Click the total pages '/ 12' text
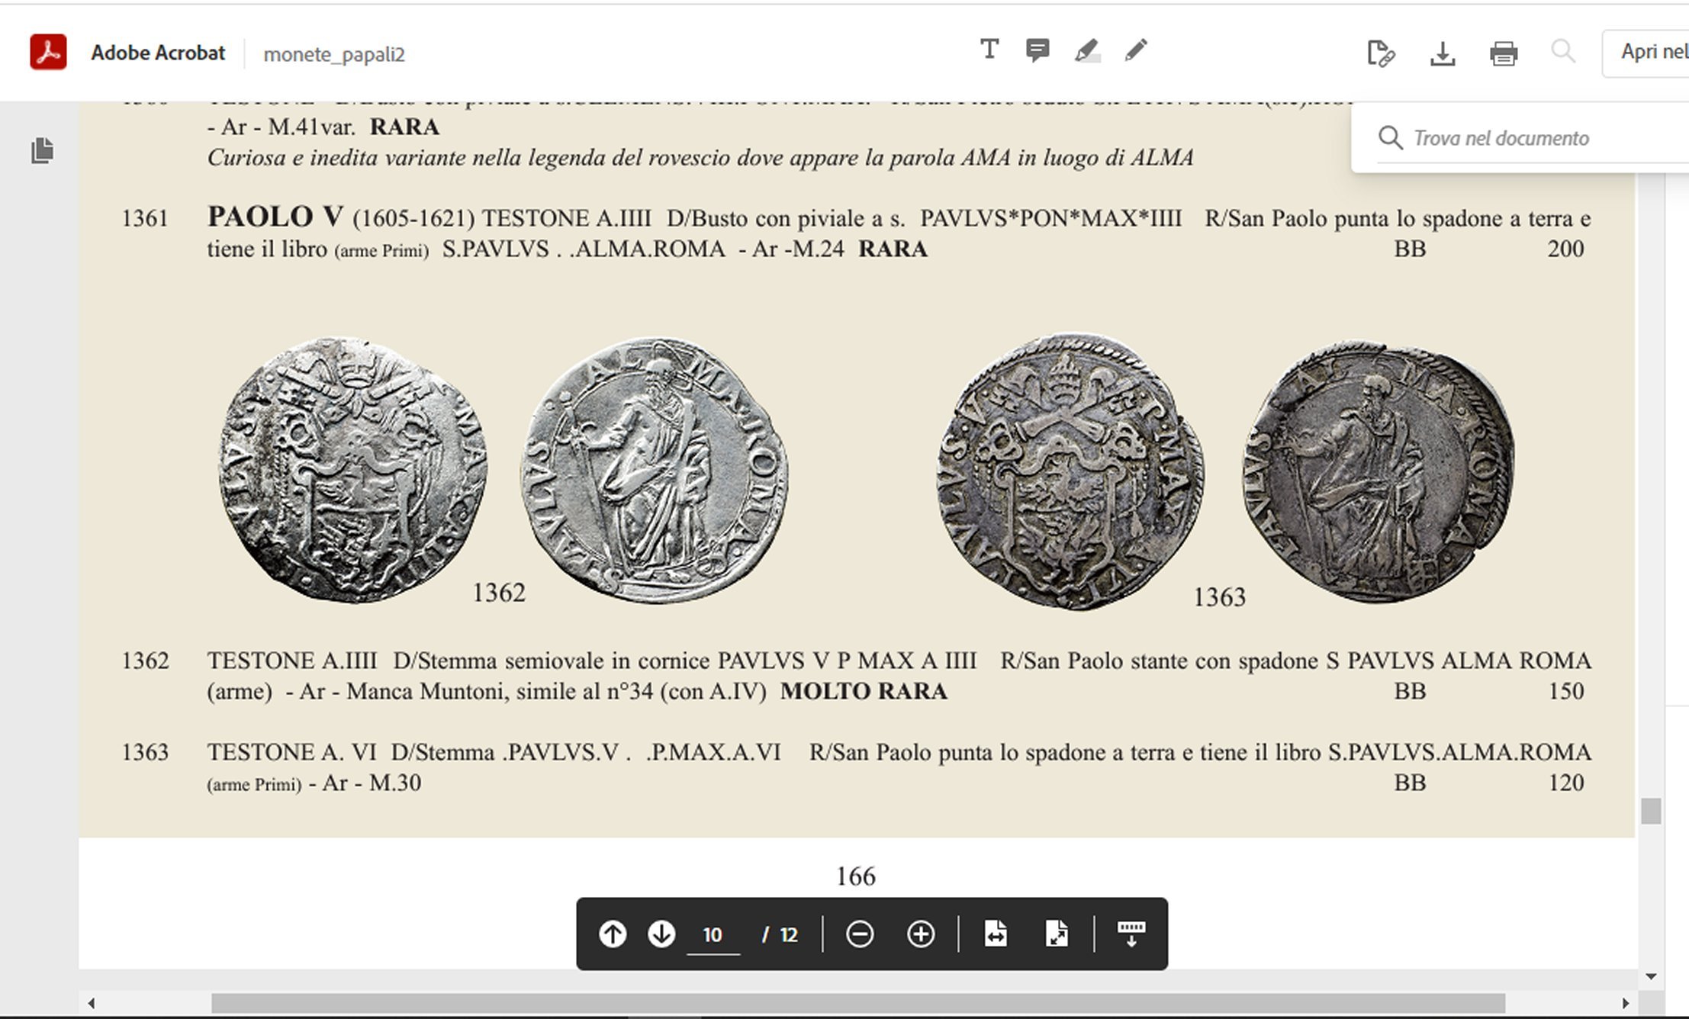Image resolution: width=1689 pixels, height=1019 pixels. [x=780, y=935]
